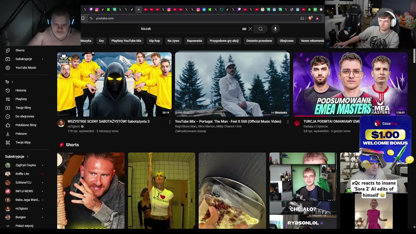Open the YouTube Mix – Portugal. The Man title
416x234 pixels.
coord(228,122)
